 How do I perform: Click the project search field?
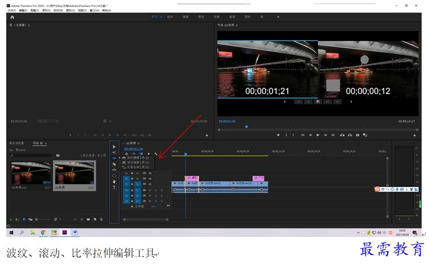click(x=31, y=155)
